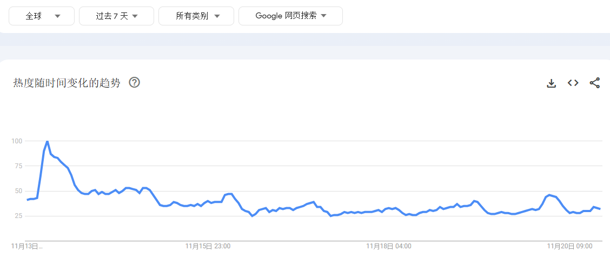Screen dimensions: 610x257
Task: Open the help question mark icon
Action: (134, 83)
